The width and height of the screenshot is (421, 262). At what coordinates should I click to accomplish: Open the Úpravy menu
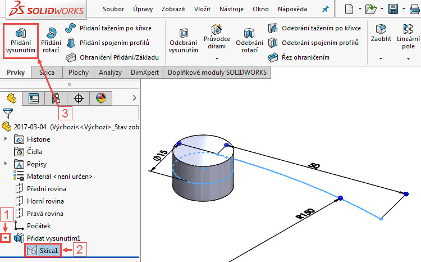tap(143, 9)
